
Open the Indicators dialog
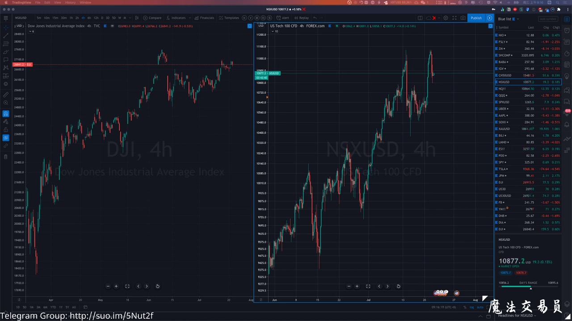click(176, 18)
